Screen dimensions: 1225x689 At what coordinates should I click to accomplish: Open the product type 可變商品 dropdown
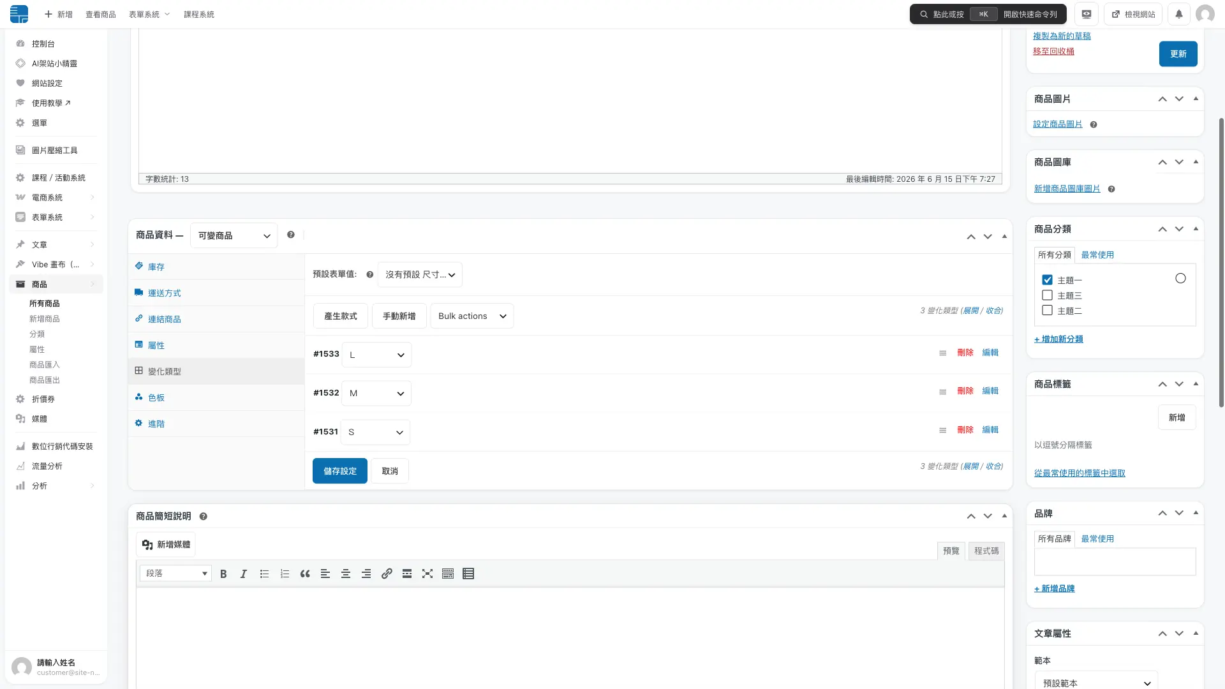(x=234, y=235)
